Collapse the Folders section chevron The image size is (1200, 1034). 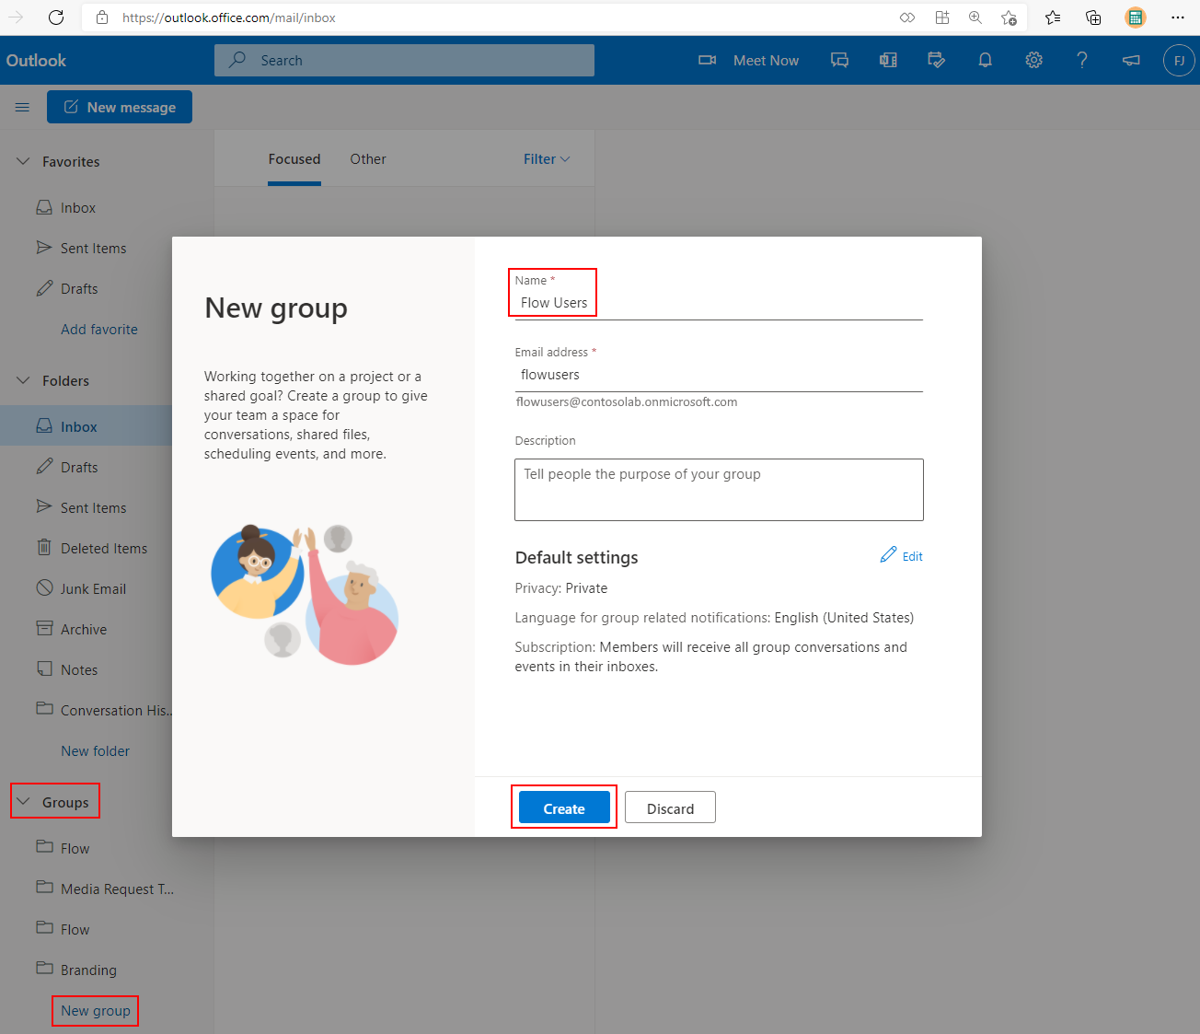[23, 380]
